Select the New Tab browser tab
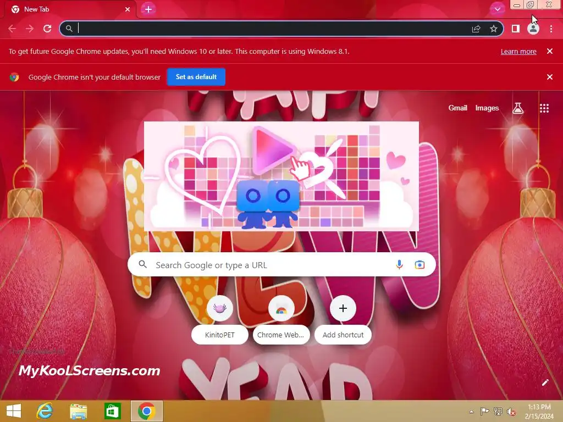This screenshot has height=422, width=563. coord(70,9)
